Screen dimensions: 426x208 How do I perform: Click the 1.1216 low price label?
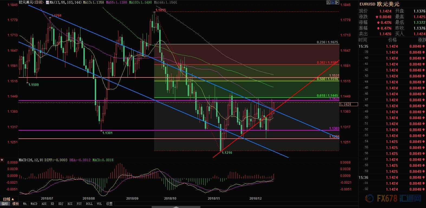227,153
